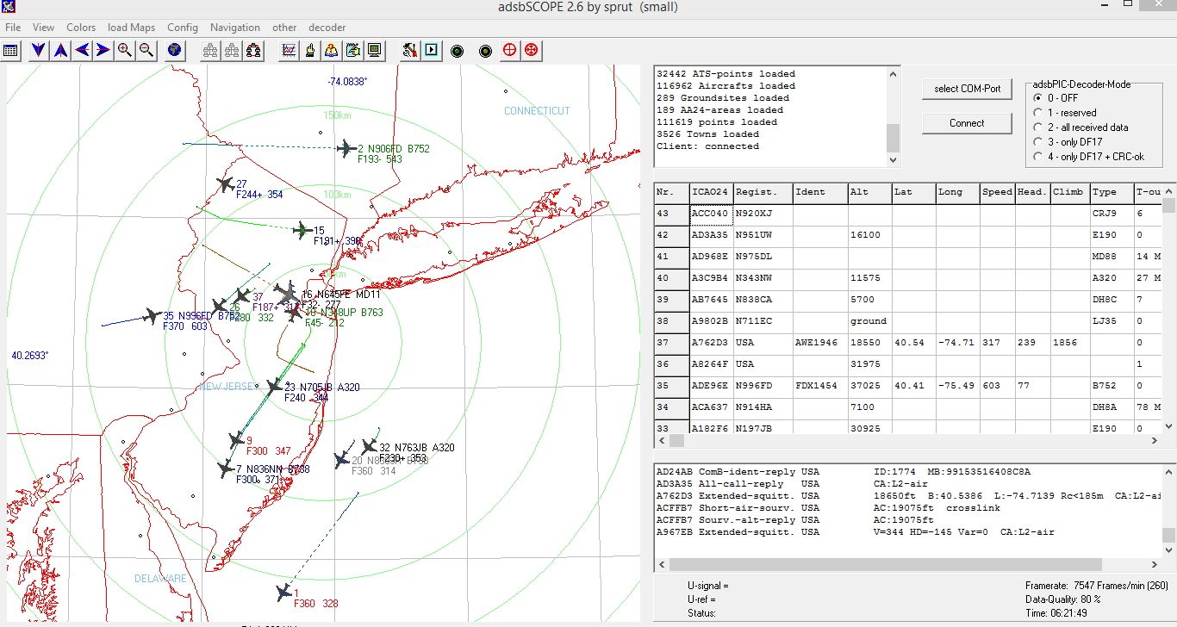Open the Colors menu
This screenshot has width=1177, height=627.
(x=81, y=28)
